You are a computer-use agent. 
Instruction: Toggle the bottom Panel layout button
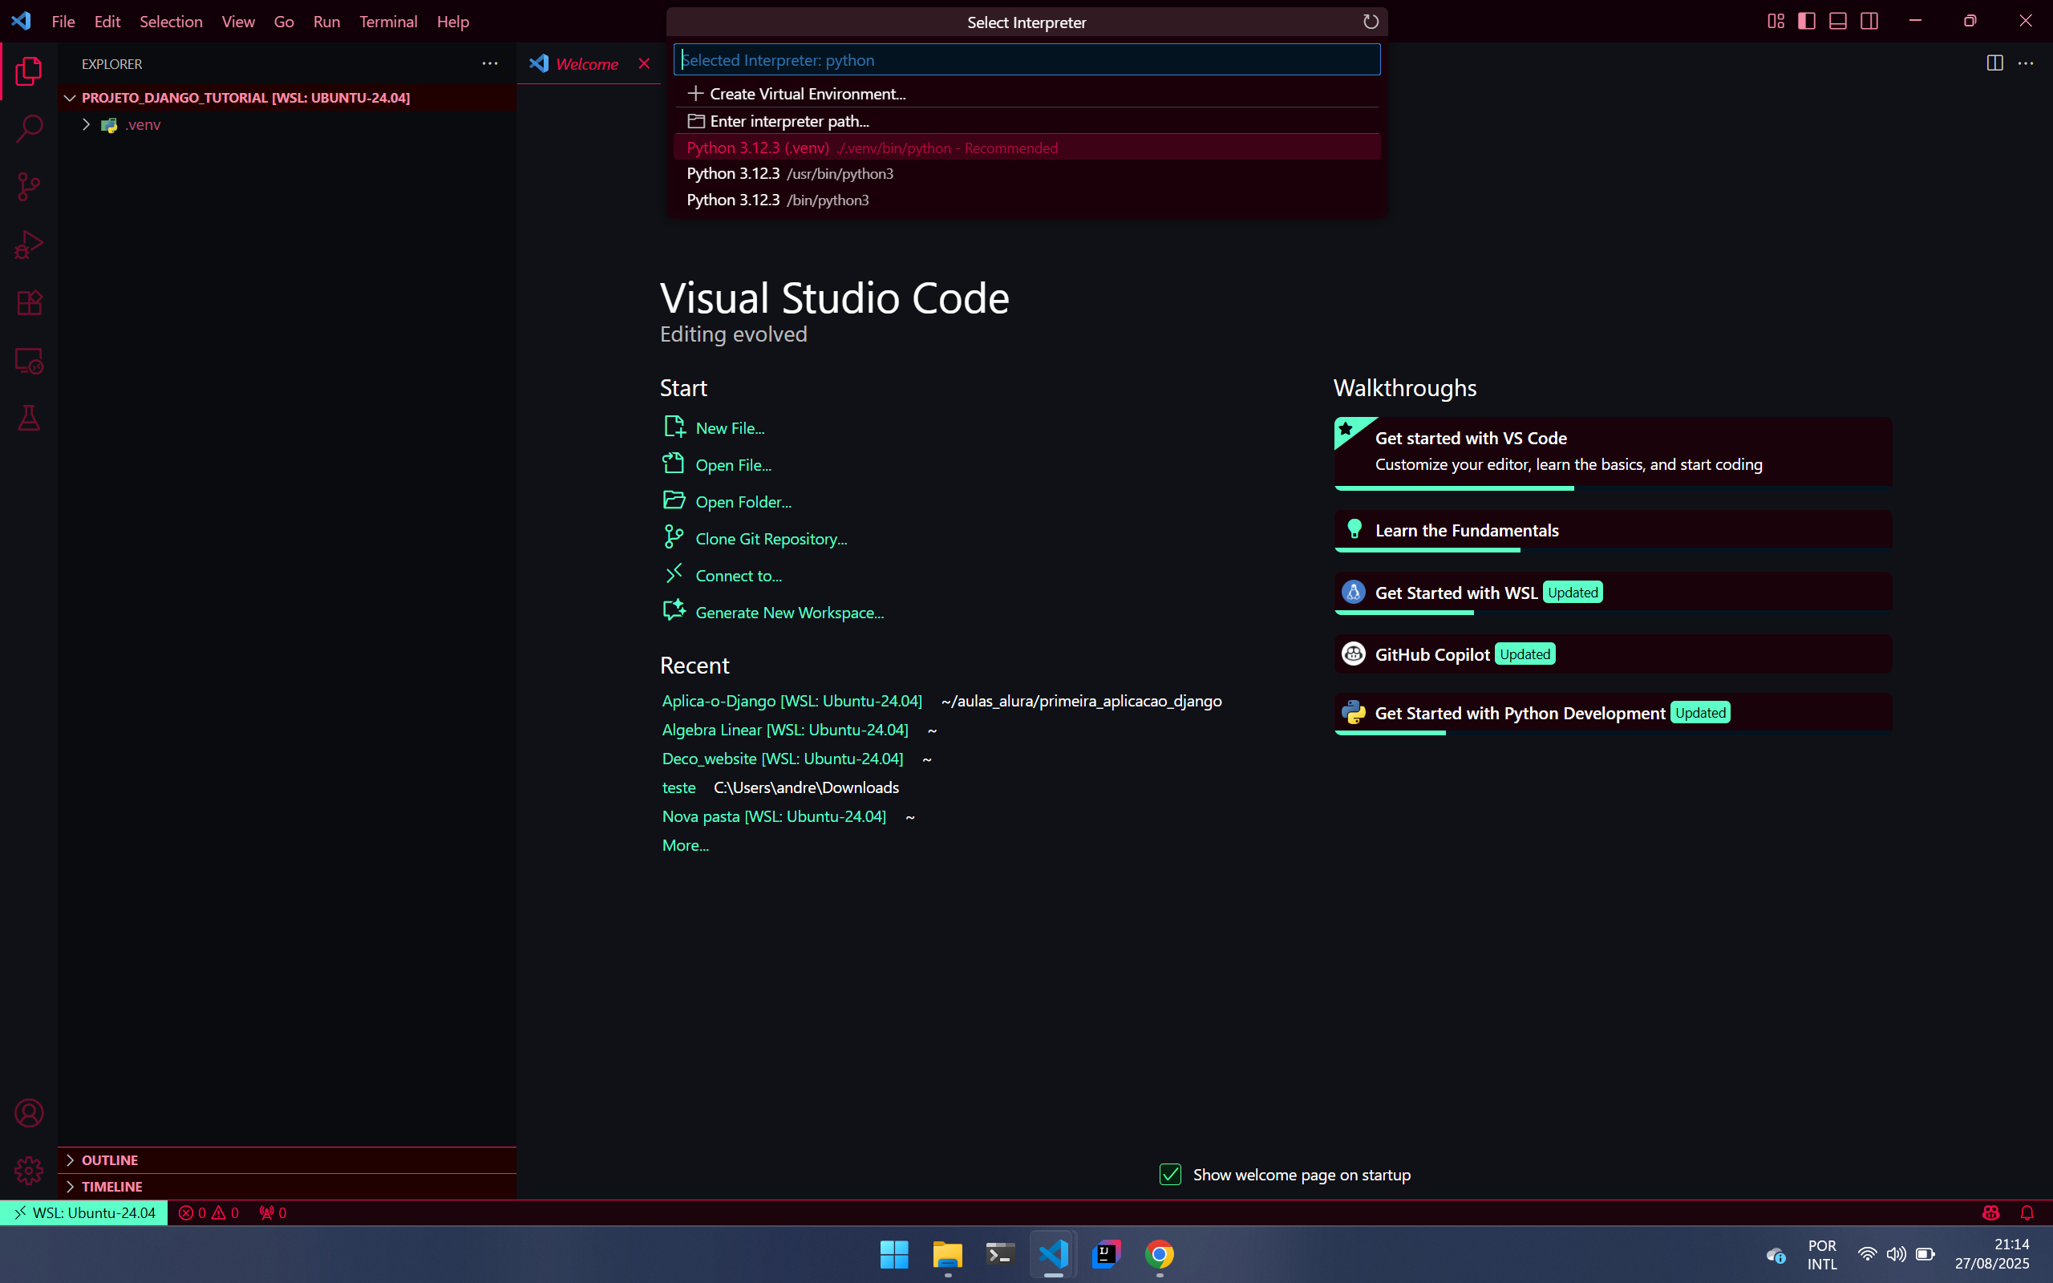pos(1837,21)
